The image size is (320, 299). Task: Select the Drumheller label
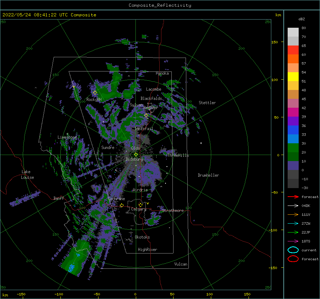[x=208, y=175]
